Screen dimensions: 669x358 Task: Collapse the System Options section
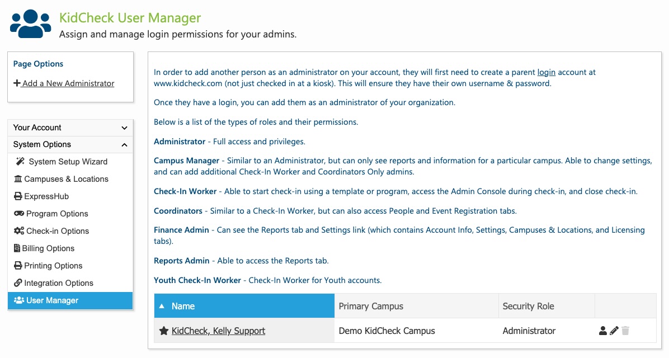[x=70, y=144]
